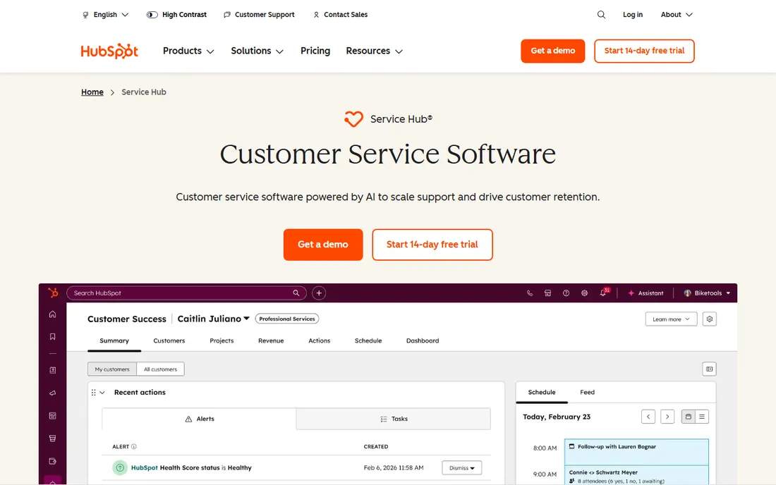Switch to the Feed tab
Image resolution: width=776 pixels, height=485 pixels.
588,392
